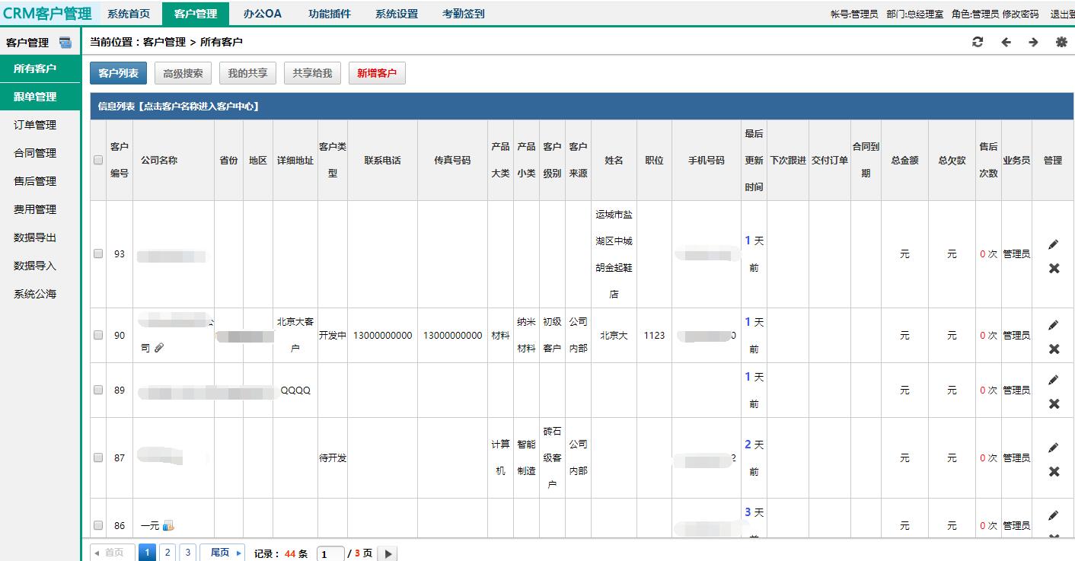
Task: Click the refresh icon in the breadcrumb bar
Action: pyautogui.click(x=978, y=43)
